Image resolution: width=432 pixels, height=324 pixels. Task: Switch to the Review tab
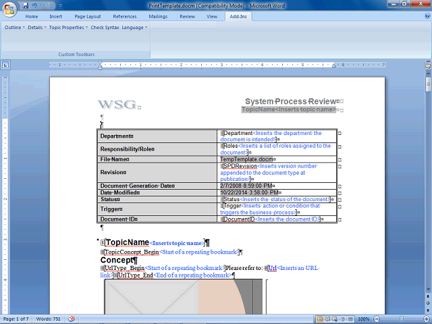pos(188,16)
